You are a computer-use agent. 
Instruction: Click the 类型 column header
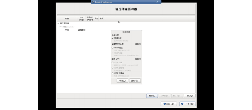(x=97, y=19)
